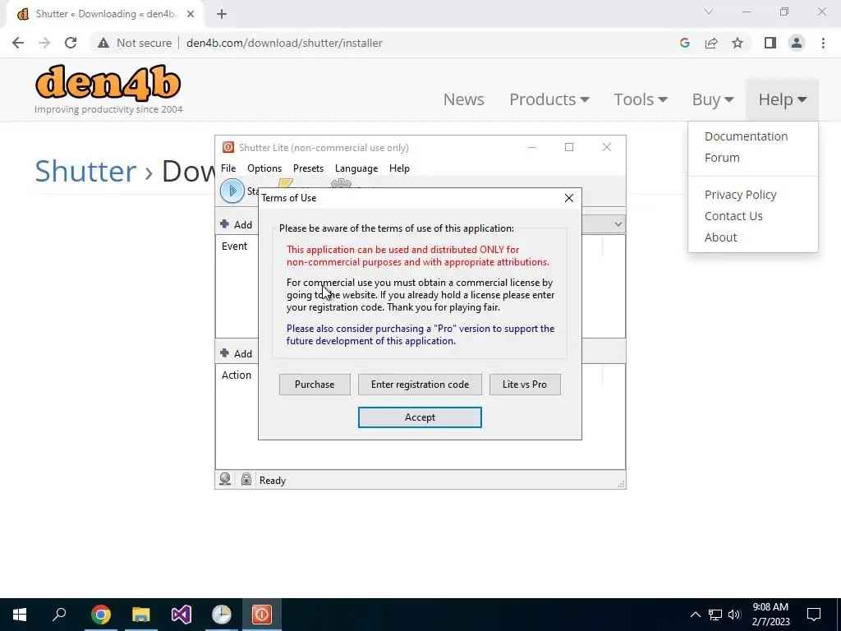Click the network tray icon
The width and height of the screenshot is (841, 631).
[715, 615]
